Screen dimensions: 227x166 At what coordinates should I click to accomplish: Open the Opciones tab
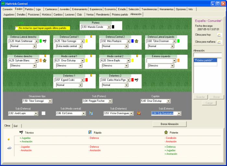pos(181,9)
